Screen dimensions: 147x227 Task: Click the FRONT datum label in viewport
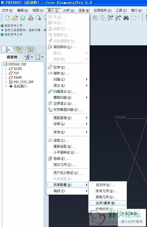(121, 117)
